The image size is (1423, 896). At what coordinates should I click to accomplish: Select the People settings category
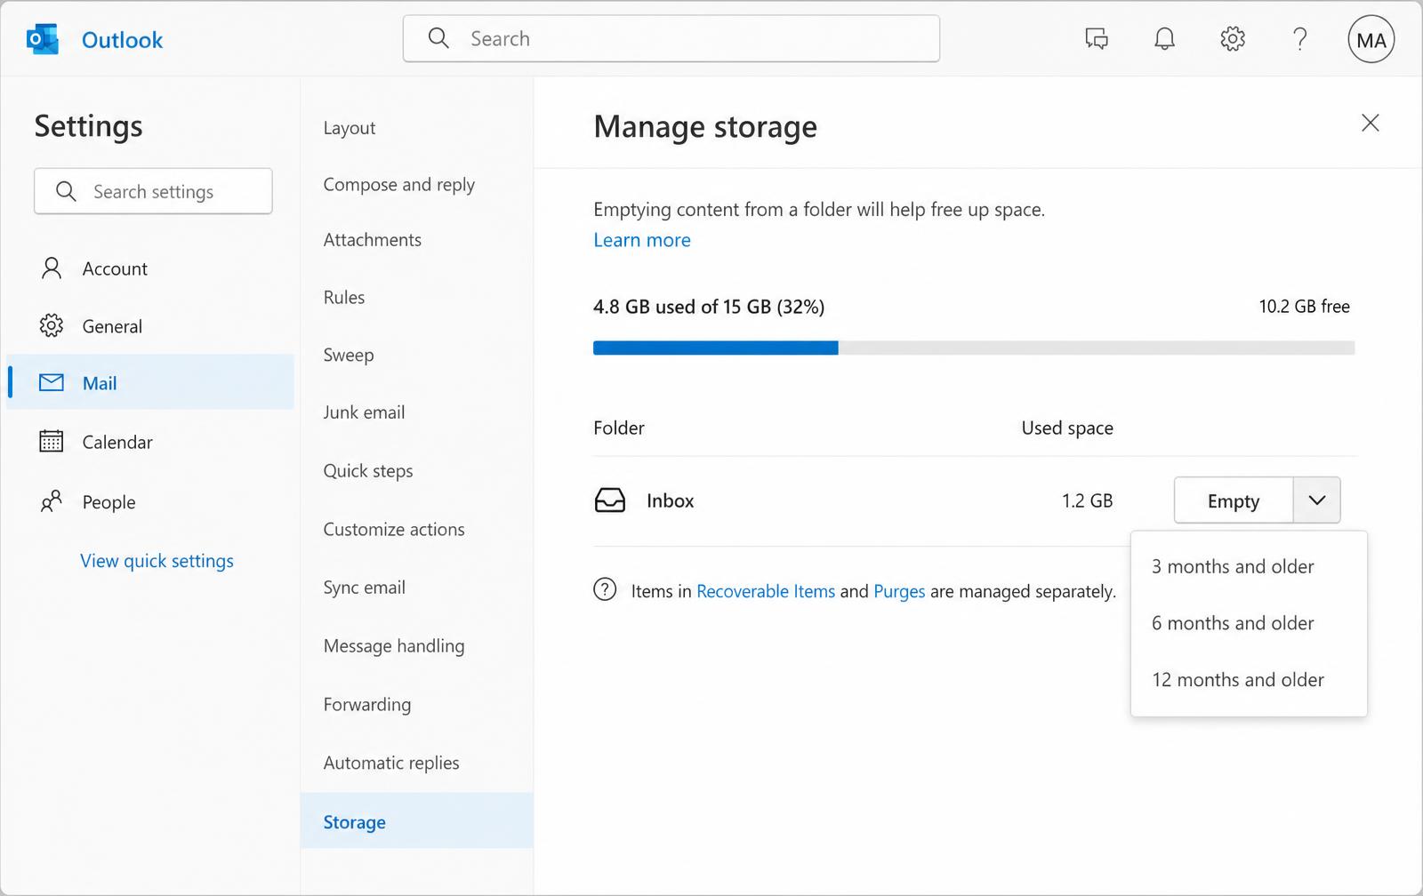click(x=149, y=502)
